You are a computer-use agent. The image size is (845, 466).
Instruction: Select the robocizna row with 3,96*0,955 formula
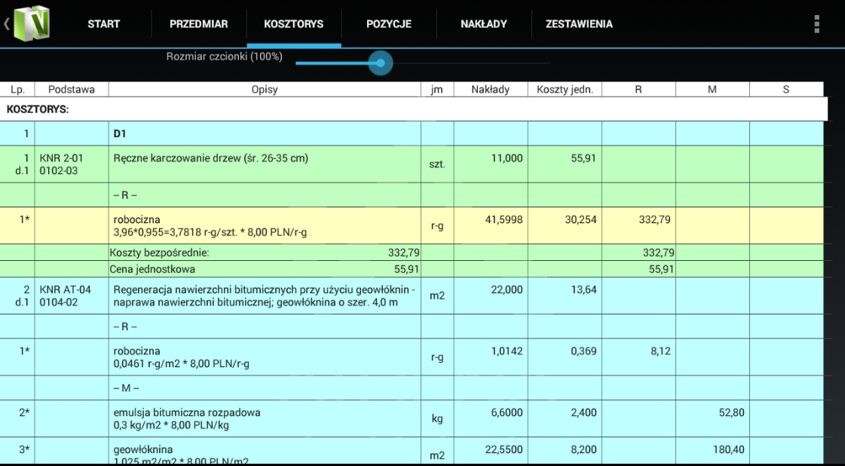click(x=412, y=225)
